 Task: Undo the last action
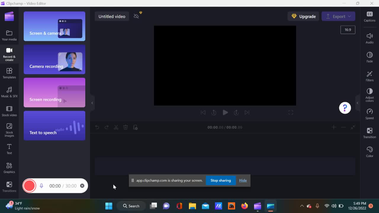pyautogui.click(x=97, y=127)
